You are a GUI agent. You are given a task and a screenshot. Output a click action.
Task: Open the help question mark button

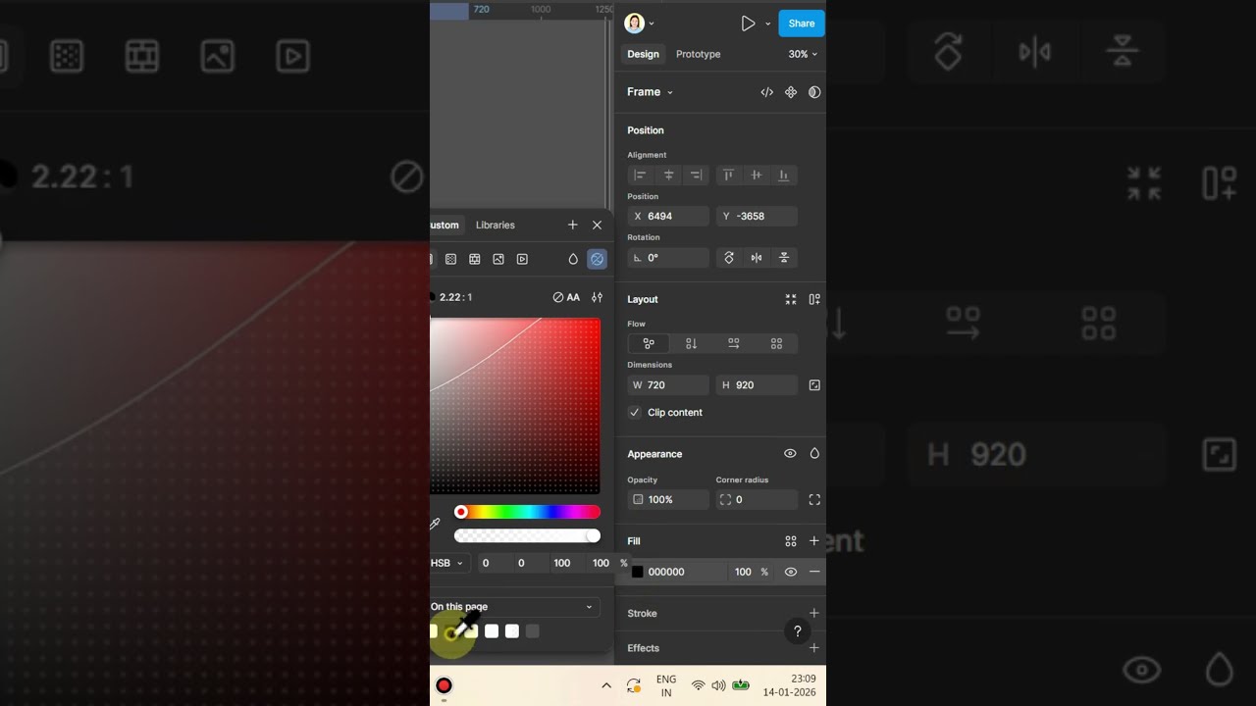(x=798, y=631)
